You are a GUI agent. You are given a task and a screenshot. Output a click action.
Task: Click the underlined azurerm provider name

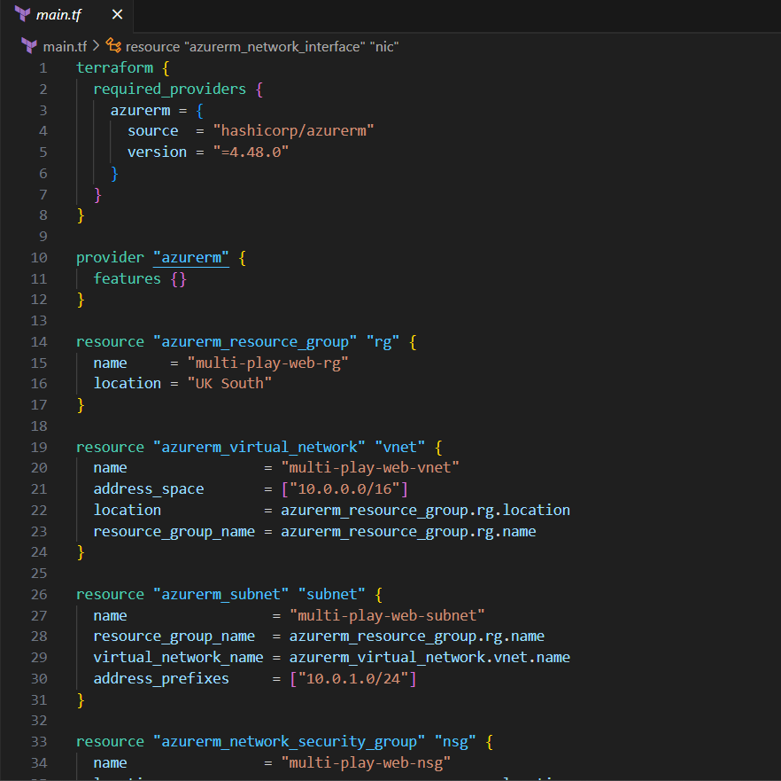pyautogui.click(x=190, y=257)
